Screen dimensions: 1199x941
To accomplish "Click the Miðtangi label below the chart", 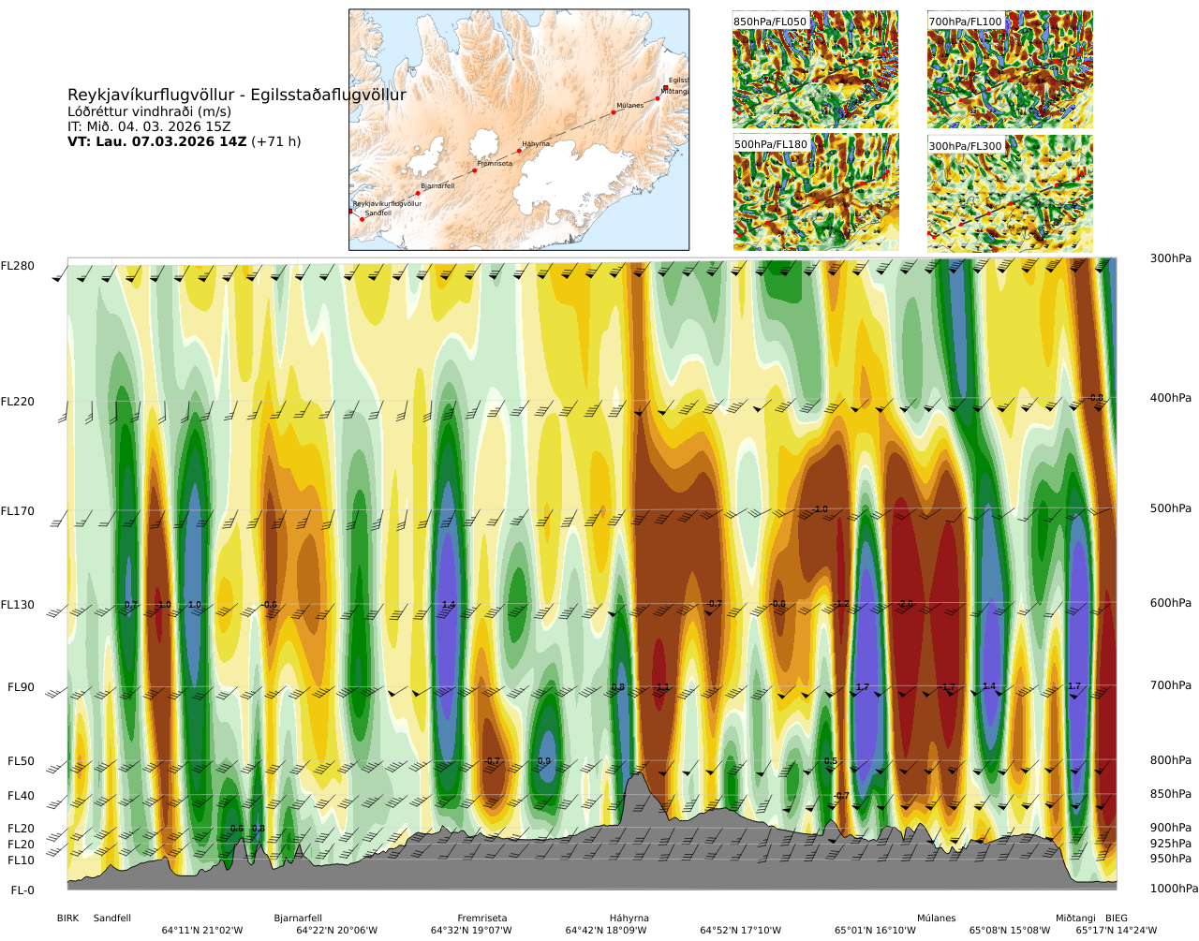I will pos(1075,919).
